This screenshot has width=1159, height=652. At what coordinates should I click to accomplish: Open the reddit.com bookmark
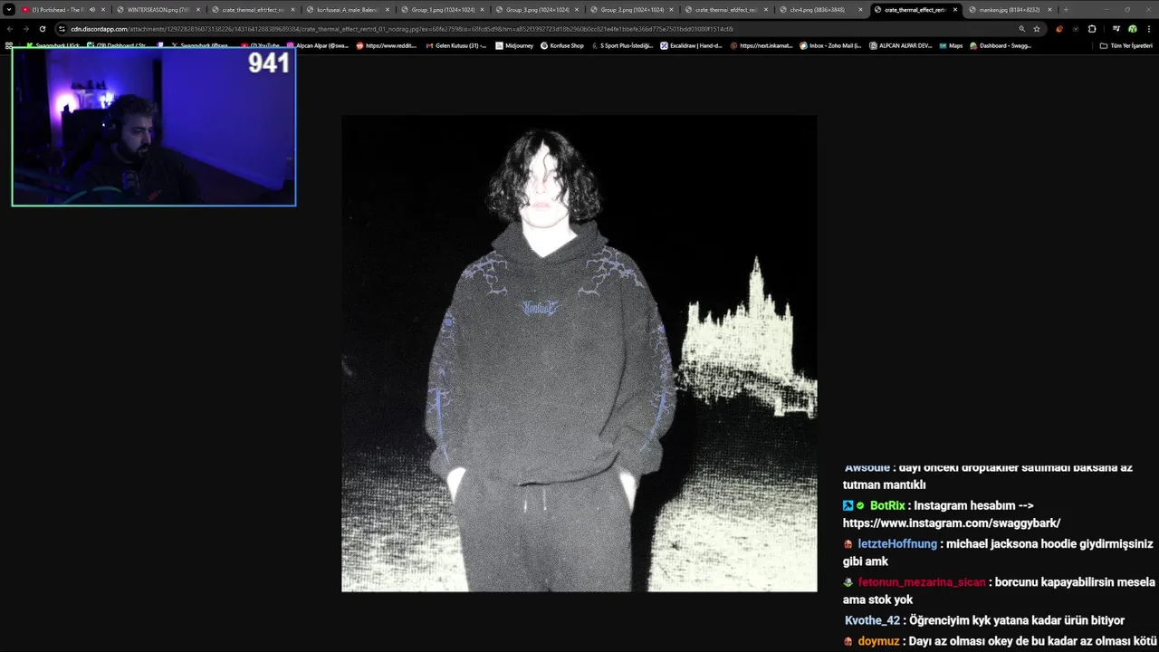tap(386, 45)
